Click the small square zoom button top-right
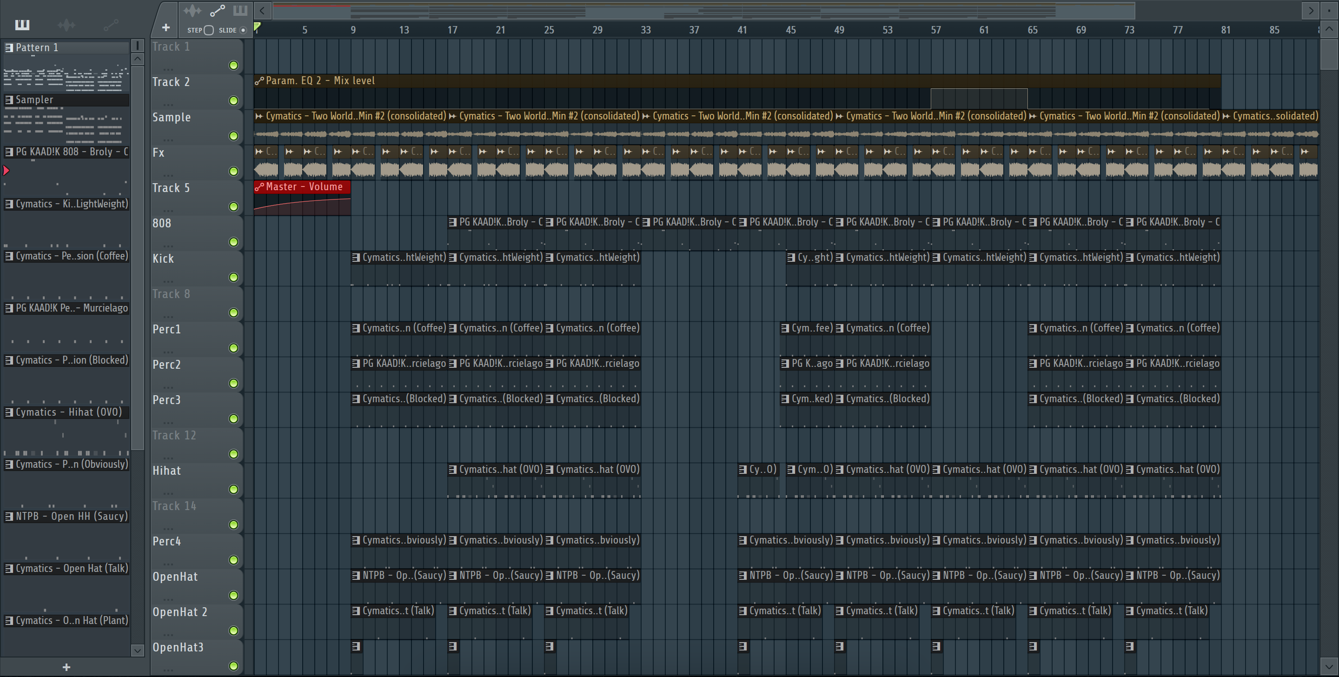The image size is (1339, 677). coord(1329,10)
